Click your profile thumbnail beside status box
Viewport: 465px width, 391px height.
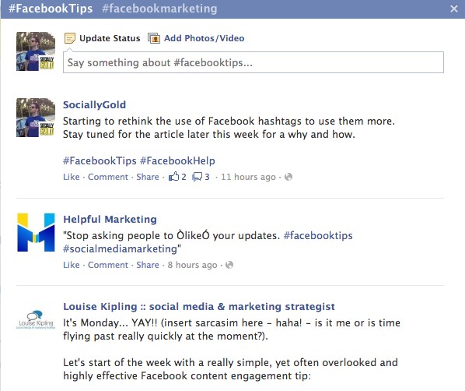click(x=36, y=51)
